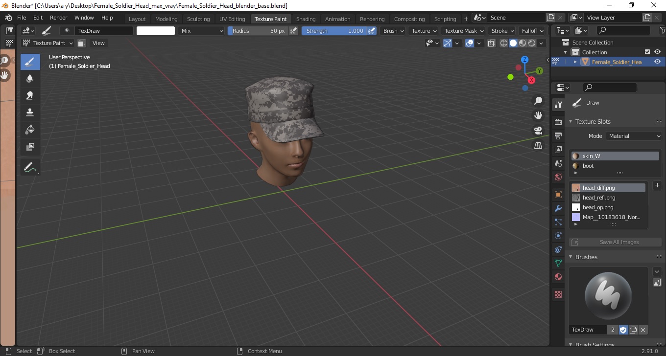Image resolution: width=666 pixels, height=356 pixels.
Task: Expand Female_Soldier_Hea tree arrow in outliner
Action: coord(575,62)
